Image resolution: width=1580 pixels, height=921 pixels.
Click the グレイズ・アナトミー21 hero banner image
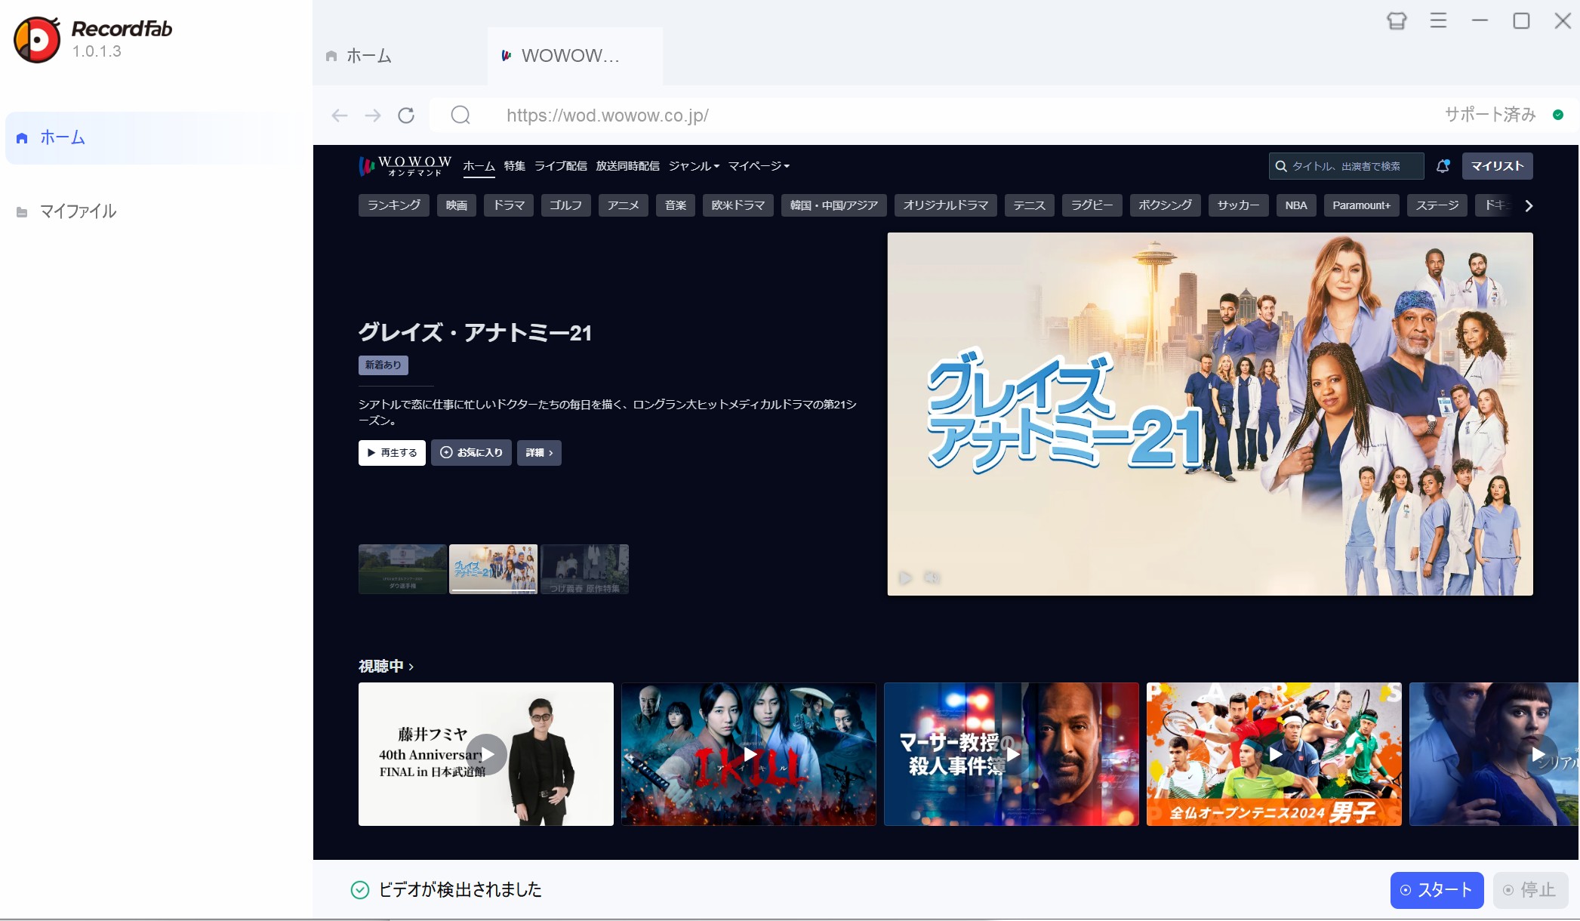1210,414
